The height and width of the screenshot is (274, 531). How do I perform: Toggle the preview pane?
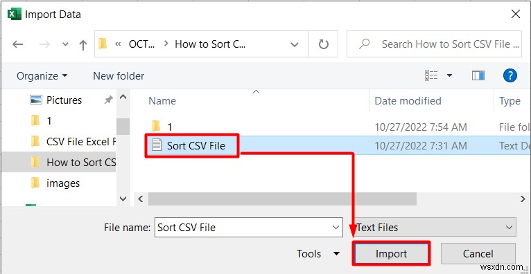[x=478, y=75]
